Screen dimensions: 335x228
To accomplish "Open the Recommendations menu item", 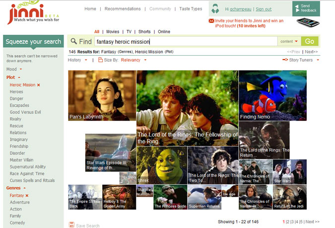I will (x=123, y=9).
